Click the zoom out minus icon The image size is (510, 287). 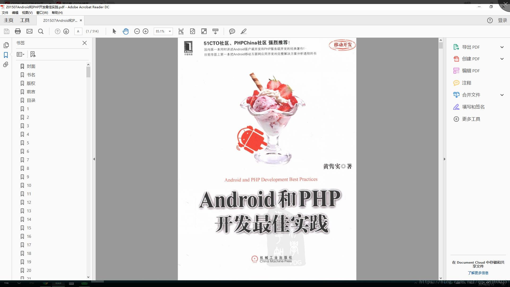(137, 31)
